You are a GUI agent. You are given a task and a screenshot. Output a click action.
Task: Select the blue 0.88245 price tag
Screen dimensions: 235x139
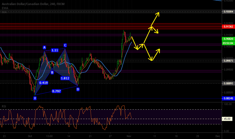click(x=228, y=98)
